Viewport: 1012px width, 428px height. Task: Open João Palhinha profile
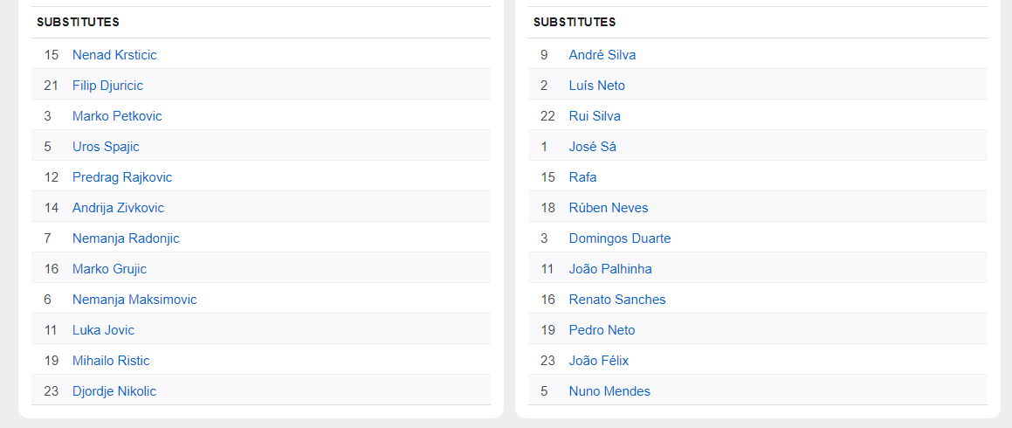click(x=610, y=269)
